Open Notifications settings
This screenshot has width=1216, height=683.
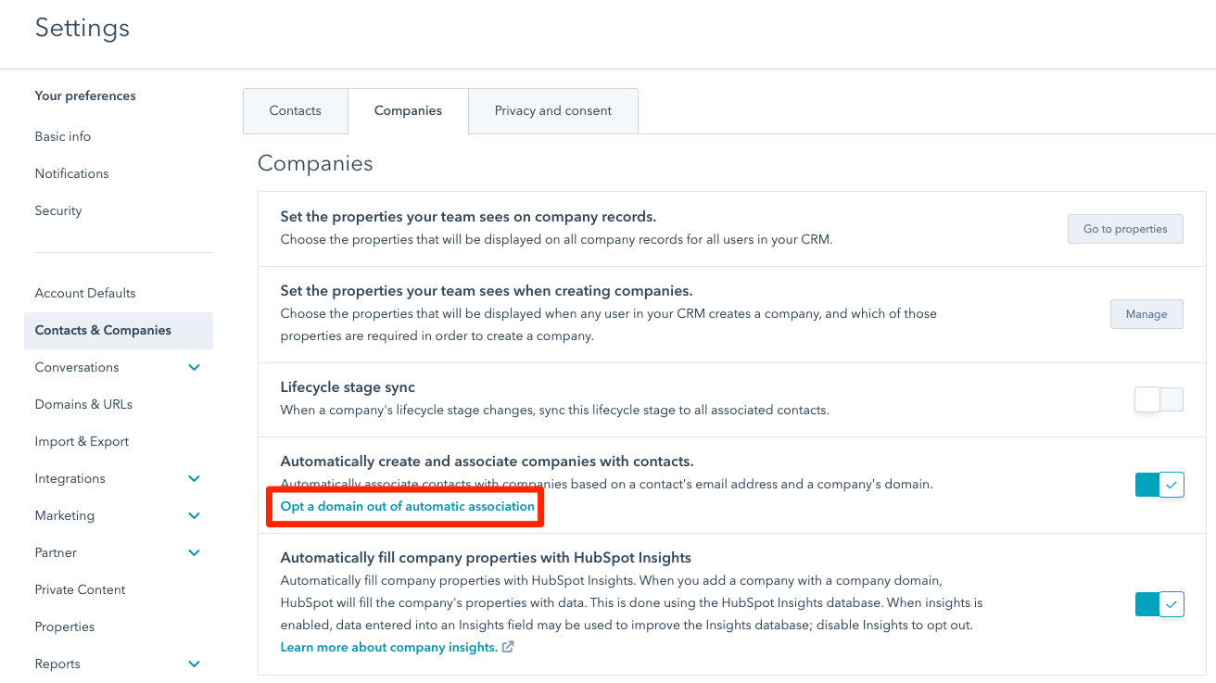coord(71,173)
